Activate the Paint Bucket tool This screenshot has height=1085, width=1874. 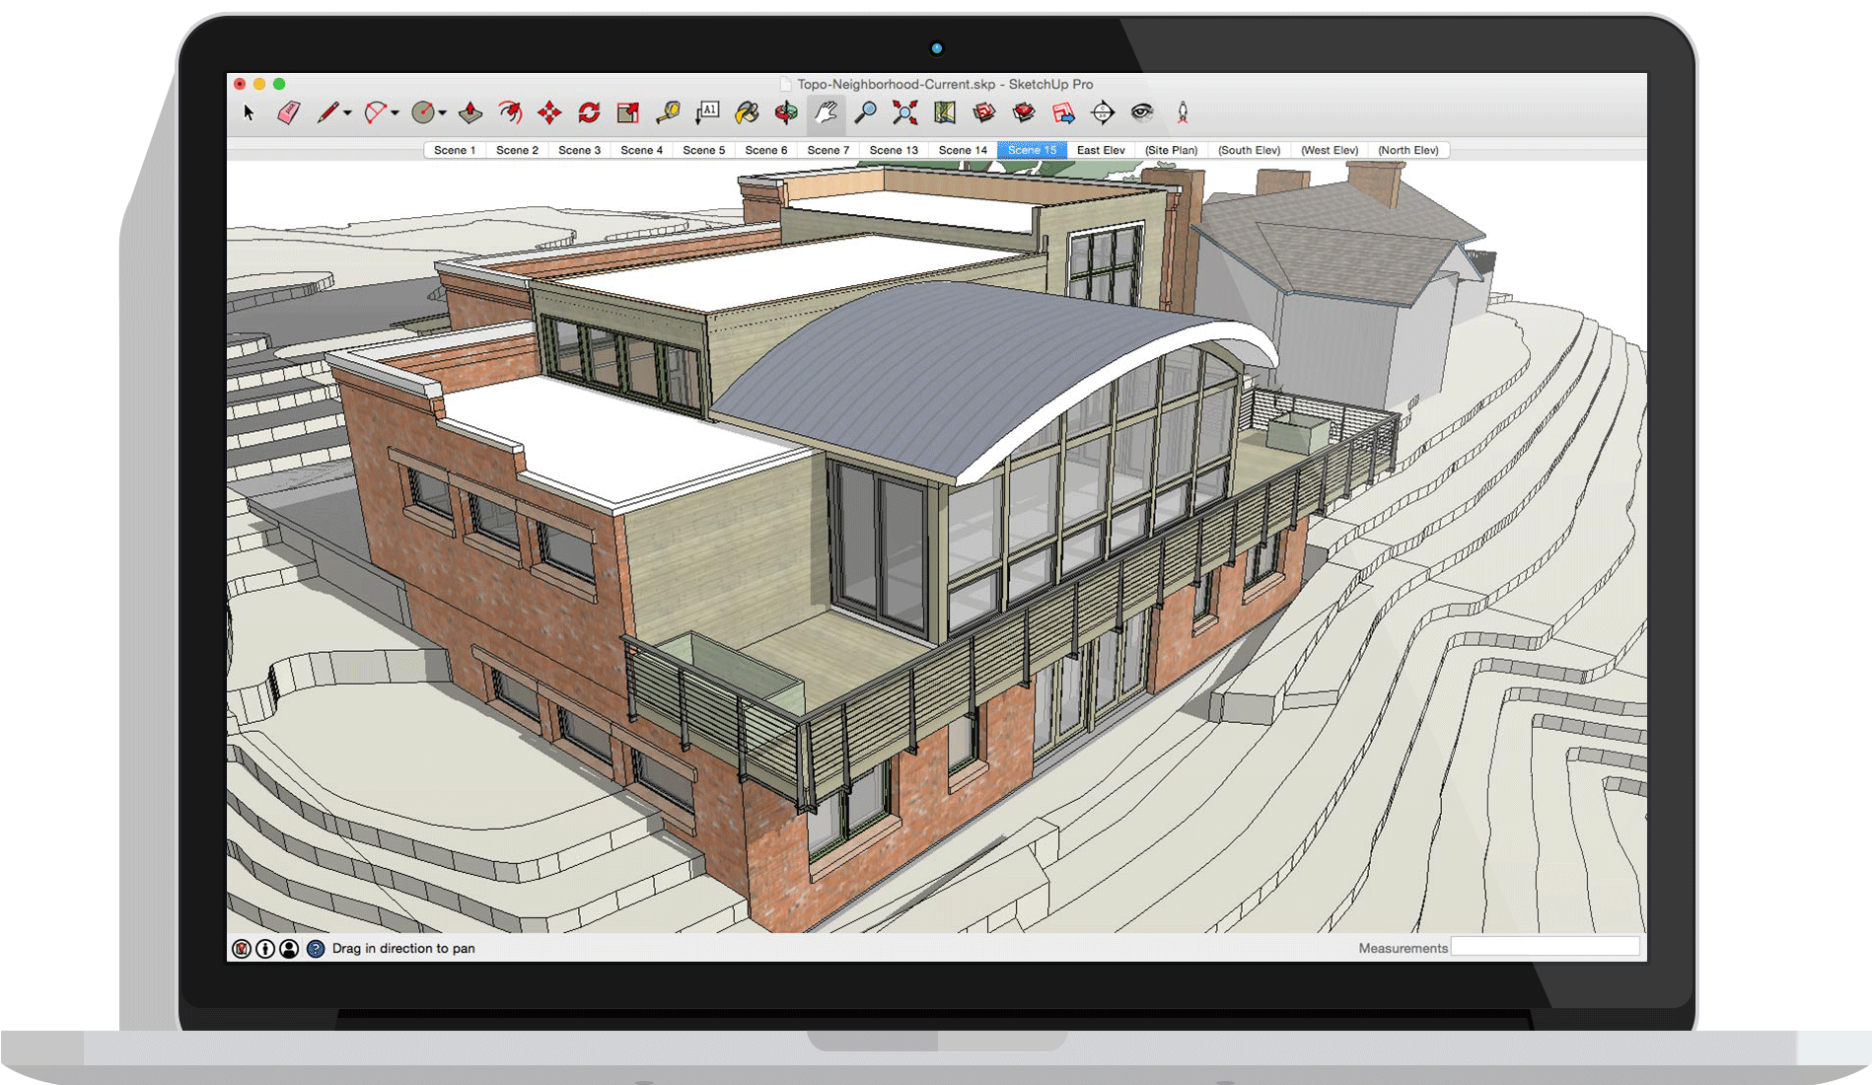click(x=746, y=113)
